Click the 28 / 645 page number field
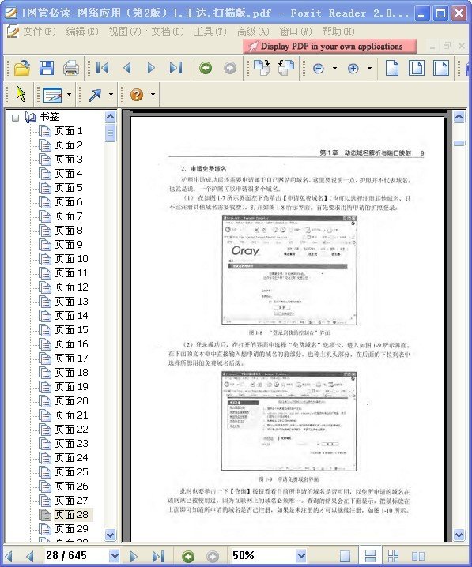 [76, 556]
